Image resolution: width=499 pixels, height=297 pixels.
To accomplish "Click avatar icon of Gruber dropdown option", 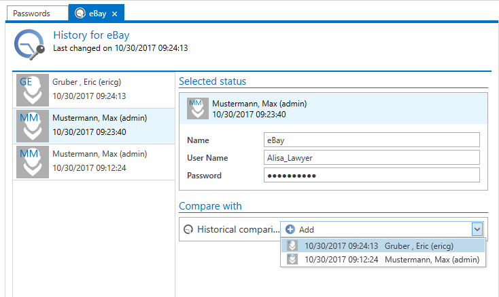I will click(292, 245).
